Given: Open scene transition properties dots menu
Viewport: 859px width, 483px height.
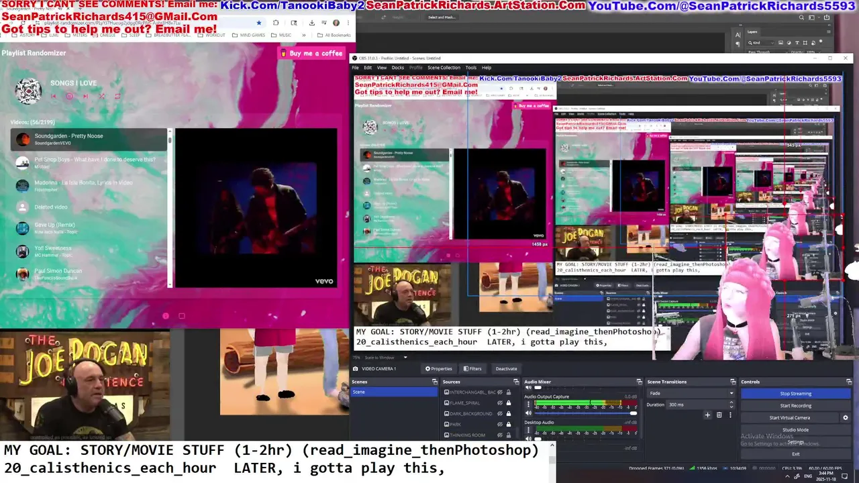Looking at the screenshot, I should click(x=730, y=415).
